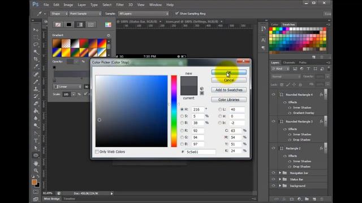Click the Add to Swatches button
This screenshot has width=362, height=203.
[x=229, y=90]
